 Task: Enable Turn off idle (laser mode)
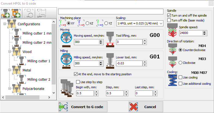pos(169,20)
